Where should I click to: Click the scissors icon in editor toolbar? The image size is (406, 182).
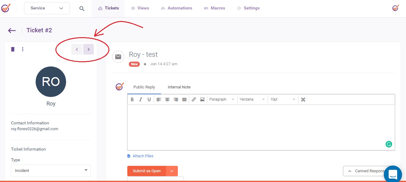[303, 99]
